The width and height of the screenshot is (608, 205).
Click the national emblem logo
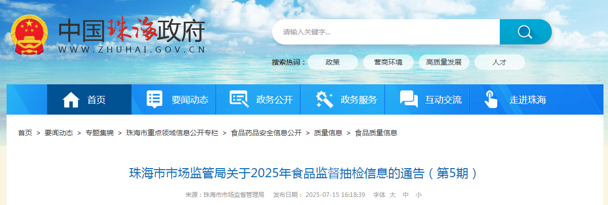[29, 33]
